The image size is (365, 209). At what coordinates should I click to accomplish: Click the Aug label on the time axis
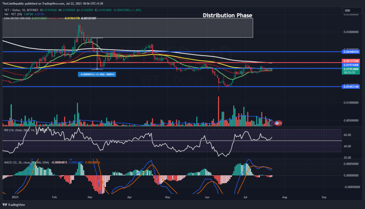pyautogui.click(x=285, y=197)
